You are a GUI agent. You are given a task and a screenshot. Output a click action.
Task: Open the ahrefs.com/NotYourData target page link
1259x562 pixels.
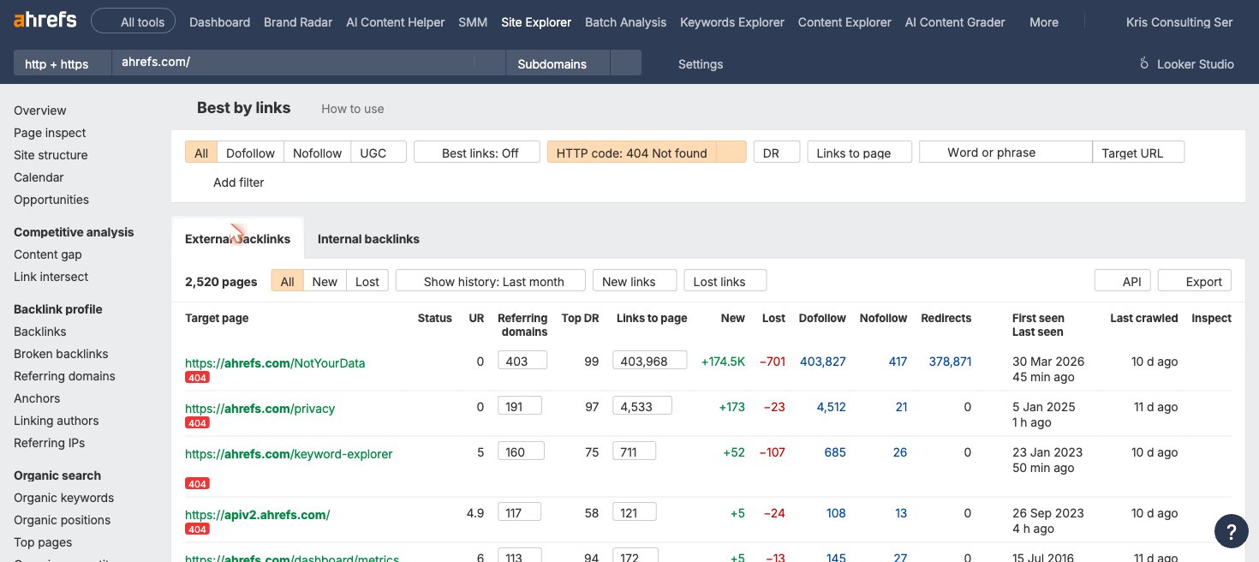275,363
